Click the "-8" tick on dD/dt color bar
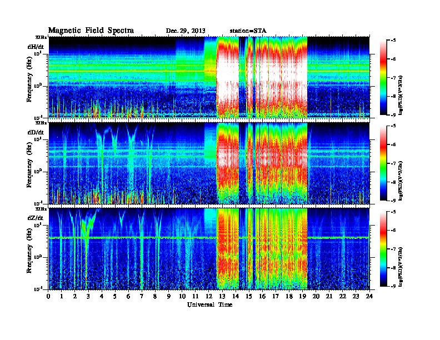440x340 pixels. click(x=393, y=182)
